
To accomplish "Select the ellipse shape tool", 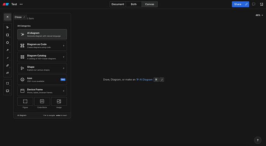I will 8,42.
